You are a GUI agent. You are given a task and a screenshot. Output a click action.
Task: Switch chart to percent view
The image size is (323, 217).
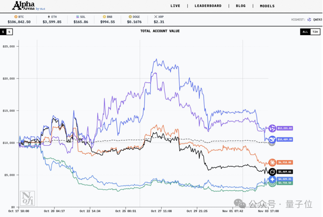(x=9, y=32)
